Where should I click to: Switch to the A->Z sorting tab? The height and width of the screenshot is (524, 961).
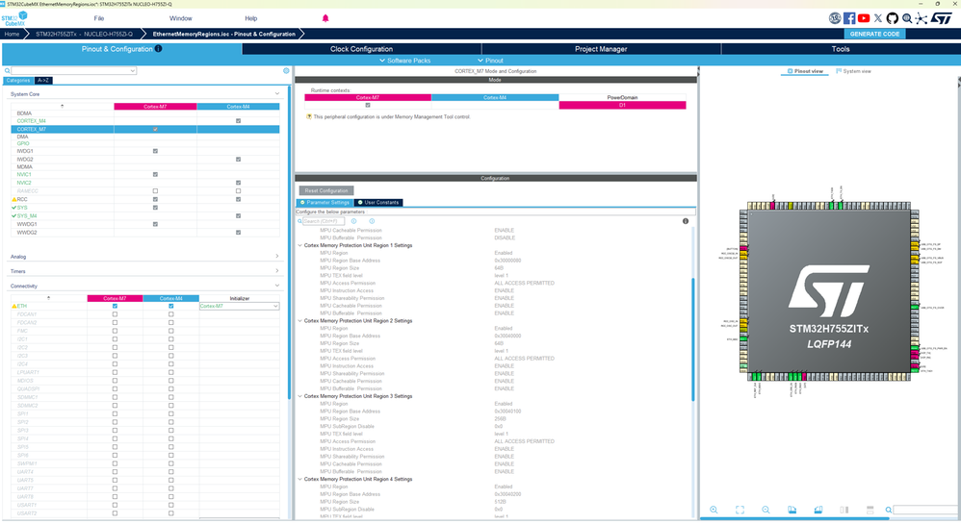point(43,80)
